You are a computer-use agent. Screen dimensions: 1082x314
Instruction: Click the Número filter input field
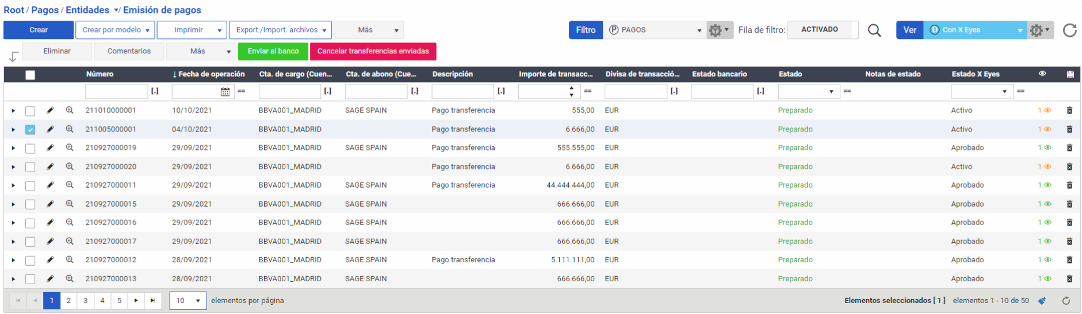click(x=117, y=91)
